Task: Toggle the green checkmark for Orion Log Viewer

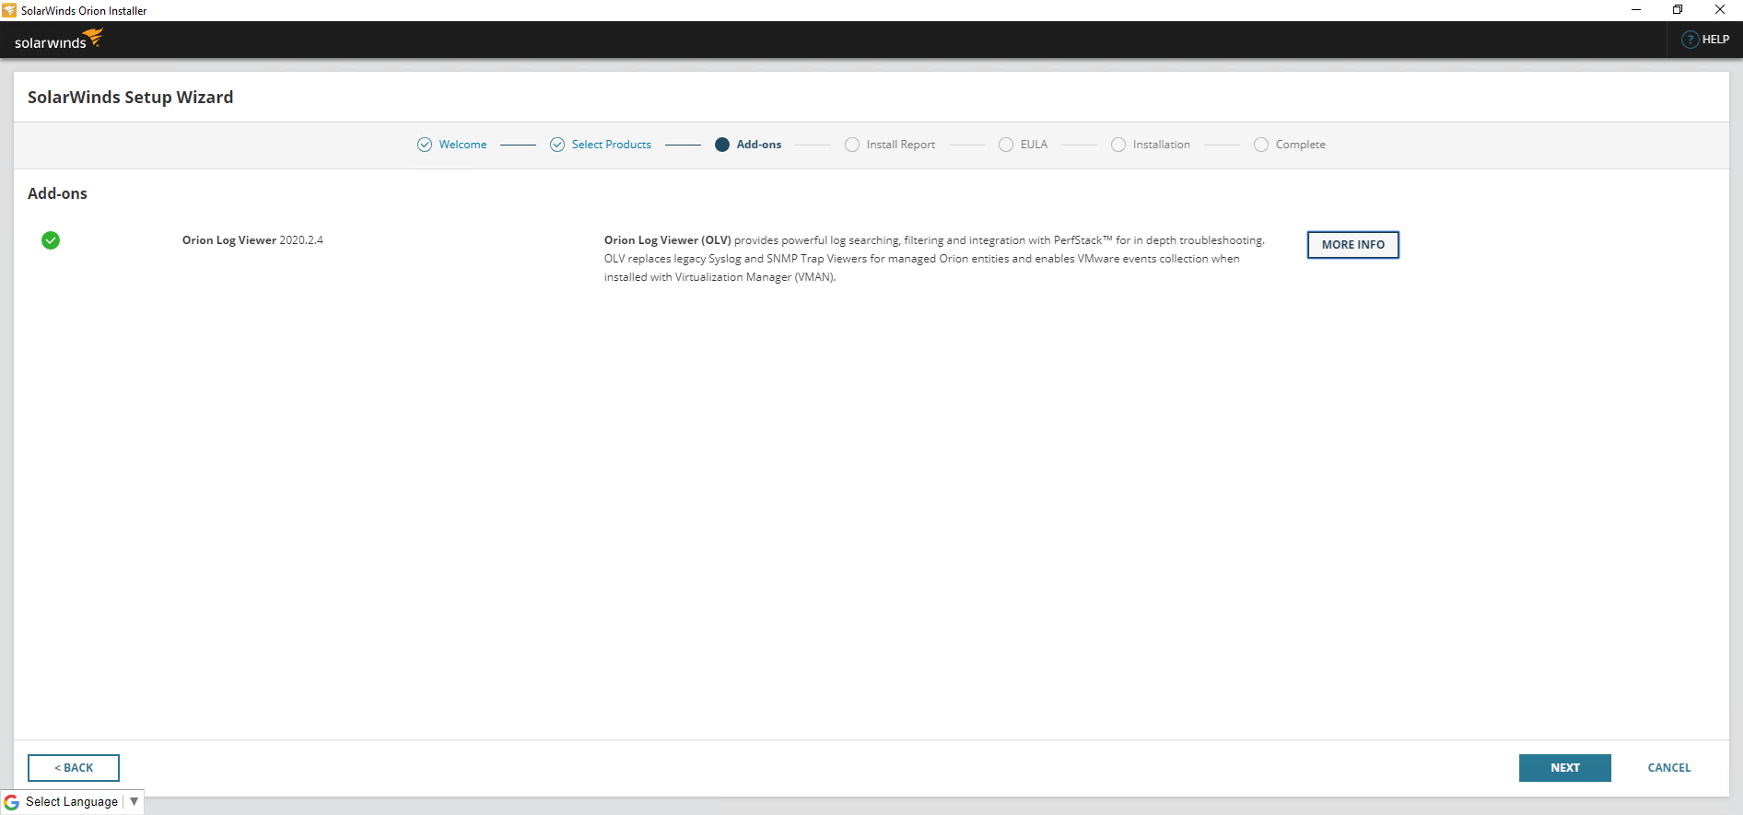Action: click(x=51, y=240)
